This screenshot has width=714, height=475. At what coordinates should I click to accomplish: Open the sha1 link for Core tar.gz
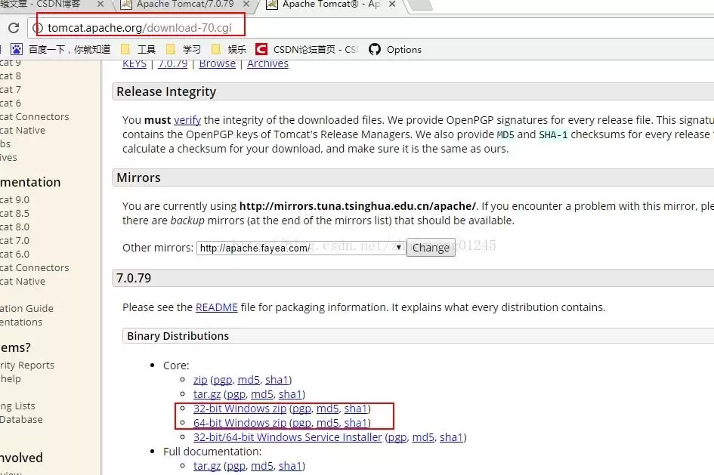pos(290,394)
